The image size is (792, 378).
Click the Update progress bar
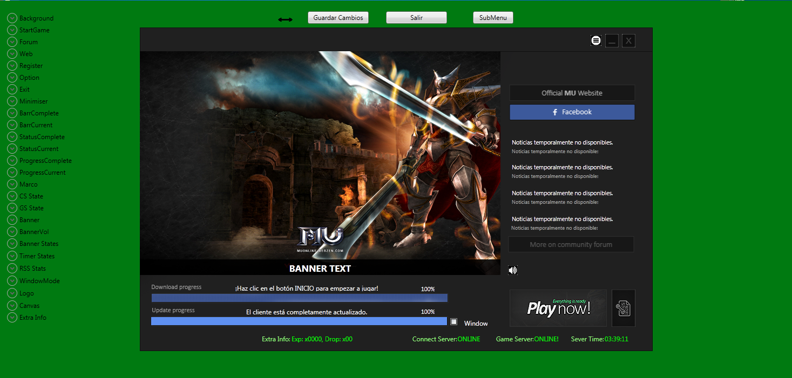(299, 321)
